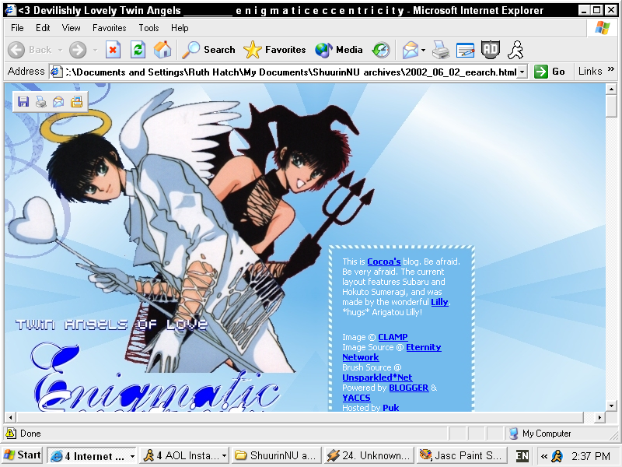Click the horizontal scrollbar right arrow

point(599,417)
